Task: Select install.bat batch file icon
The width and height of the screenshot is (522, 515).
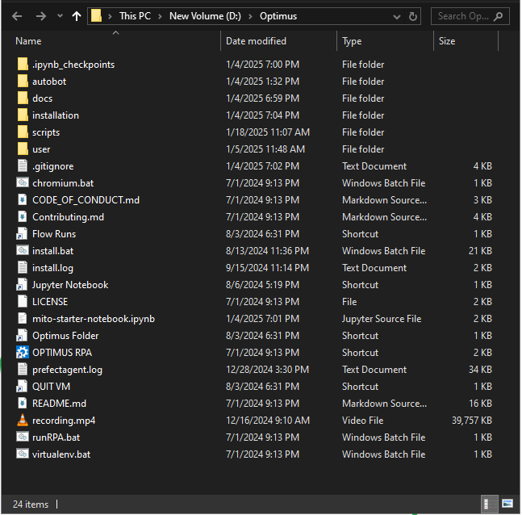Action: pos(23,250)
